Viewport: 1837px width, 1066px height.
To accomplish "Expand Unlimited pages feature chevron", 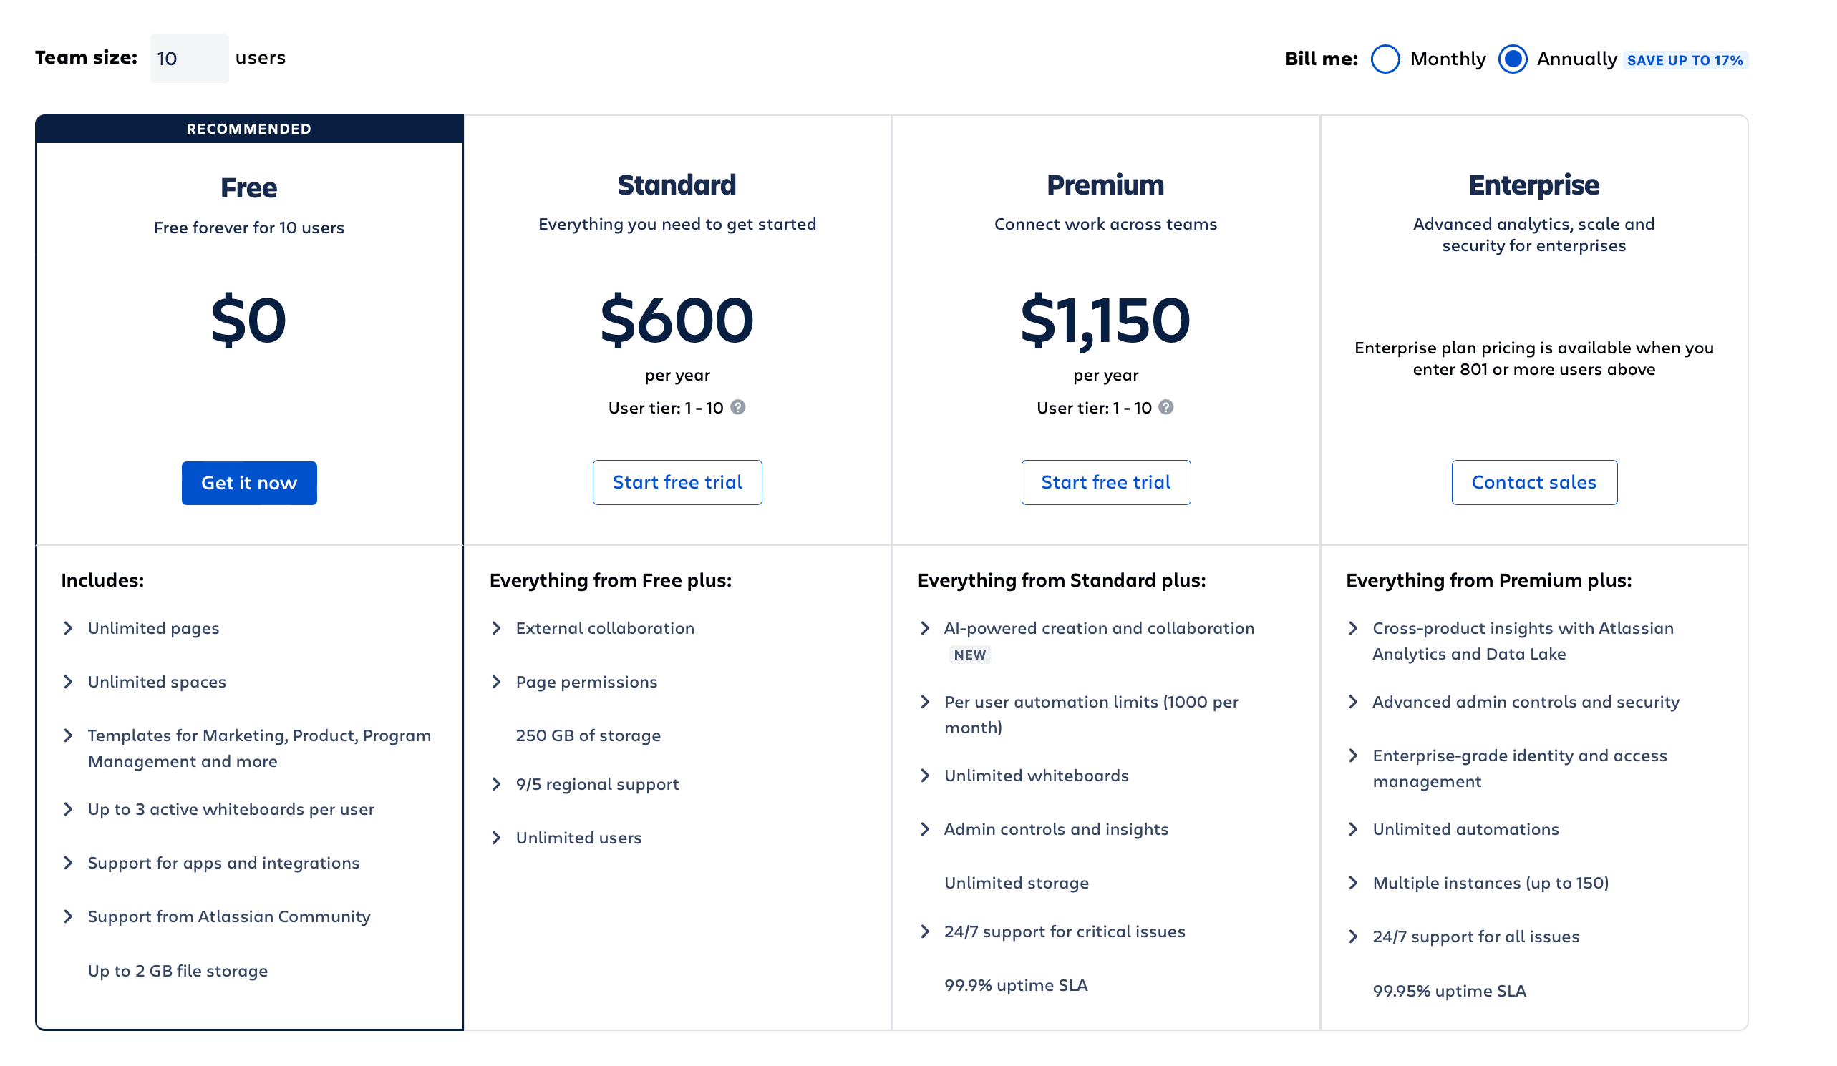I will point(69,628).
